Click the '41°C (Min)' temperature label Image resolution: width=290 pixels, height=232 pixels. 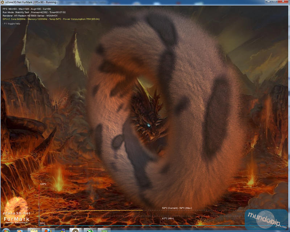(168, 218)
